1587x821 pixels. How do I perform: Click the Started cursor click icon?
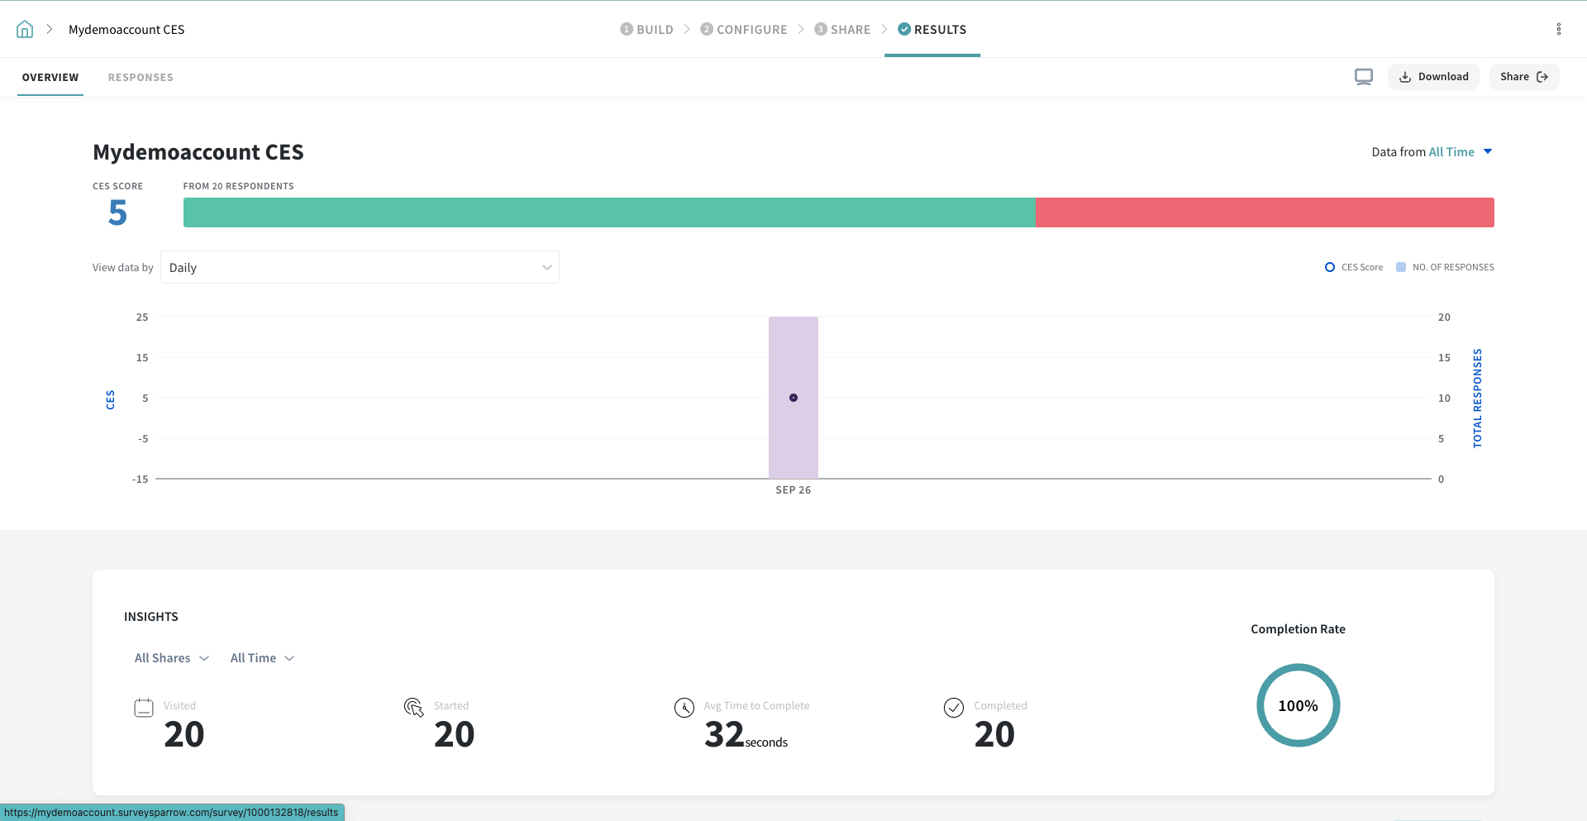413,708
